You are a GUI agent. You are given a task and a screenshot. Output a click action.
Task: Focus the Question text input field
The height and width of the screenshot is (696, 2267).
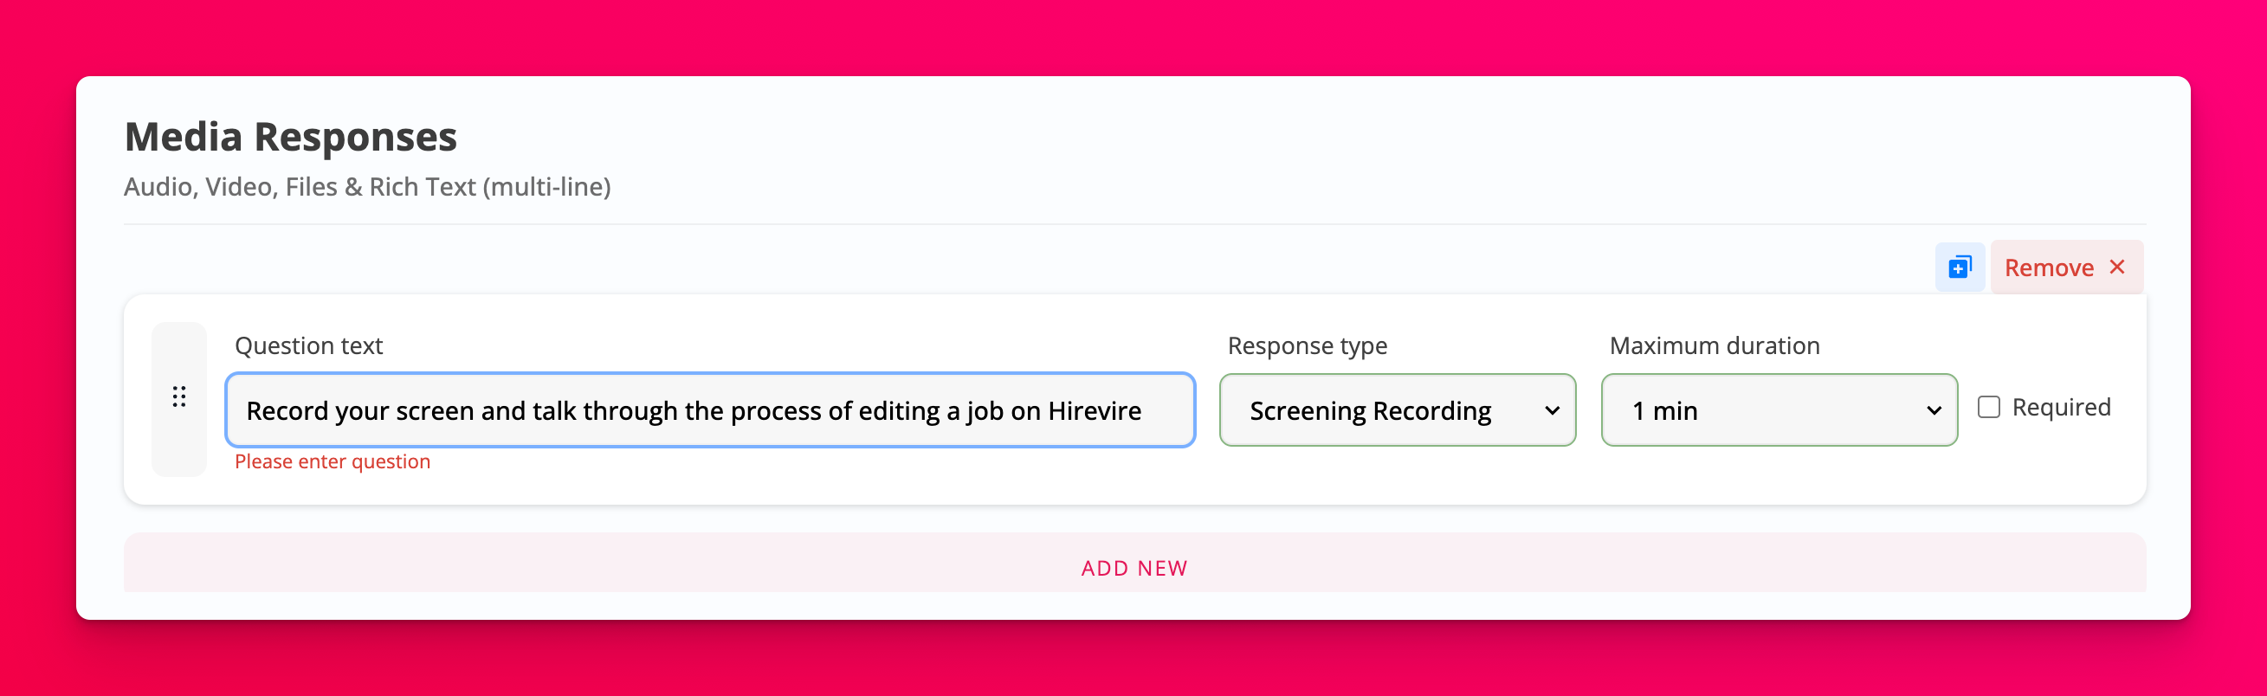709,411
